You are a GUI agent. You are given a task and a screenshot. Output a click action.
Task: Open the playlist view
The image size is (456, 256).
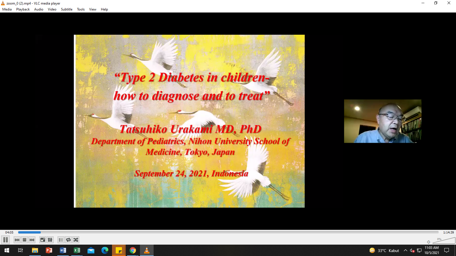tap(61, 240)
